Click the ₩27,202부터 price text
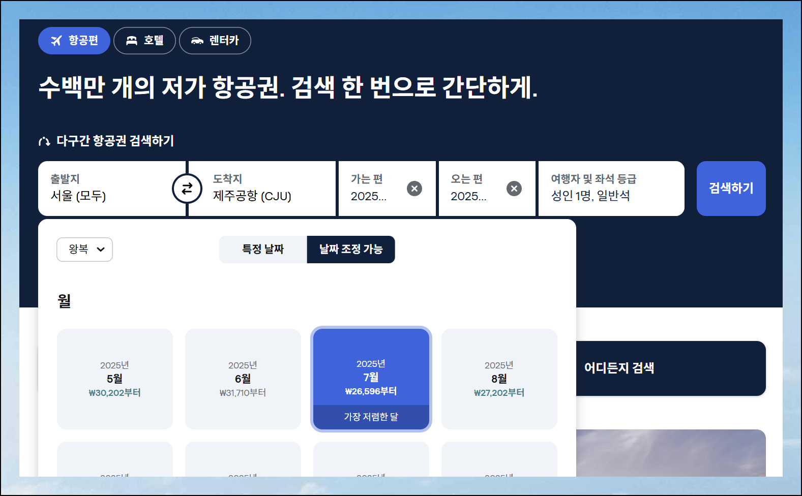The image size is (802, 496). click(x=499, y=393)
